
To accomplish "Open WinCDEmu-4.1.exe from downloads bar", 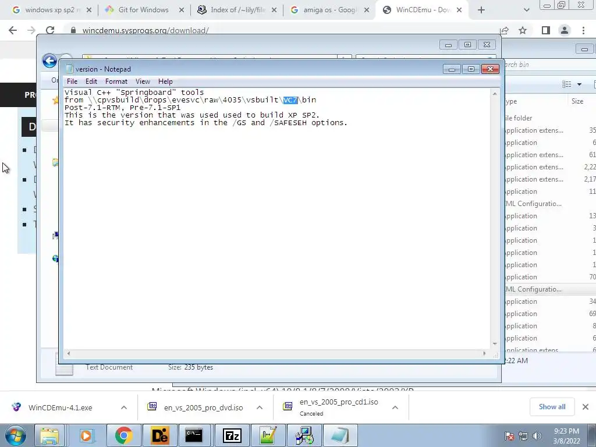I will coord(60,407).
